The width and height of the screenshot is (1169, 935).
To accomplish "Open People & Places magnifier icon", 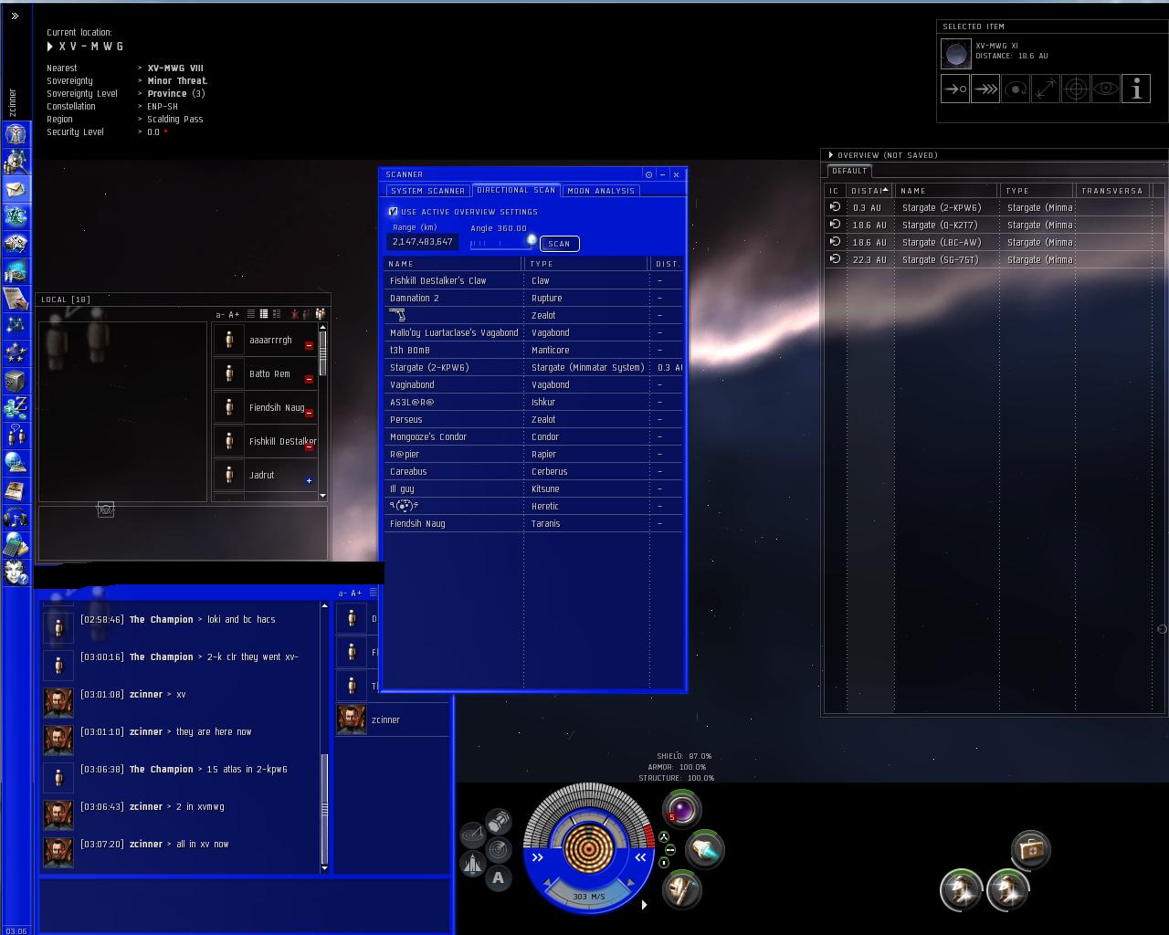I will [16, 162].
